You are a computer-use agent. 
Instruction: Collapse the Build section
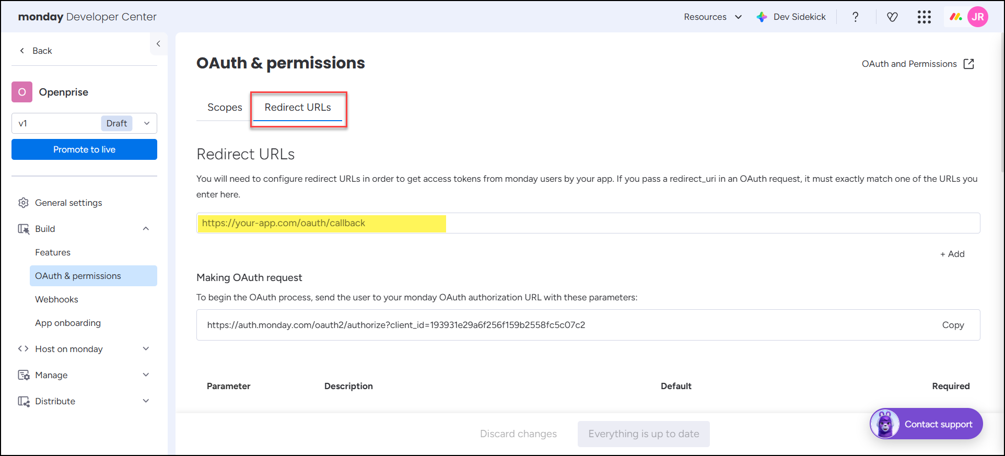(146, 229)
